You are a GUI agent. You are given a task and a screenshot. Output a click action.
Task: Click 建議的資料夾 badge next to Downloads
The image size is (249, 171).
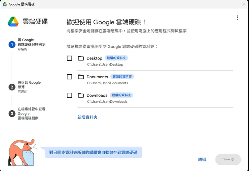point(121,95)
